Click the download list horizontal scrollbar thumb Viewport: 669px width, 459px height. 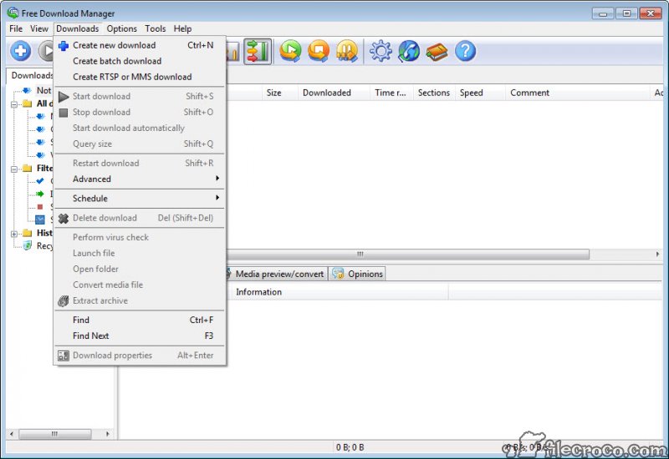tap(407, 255)
